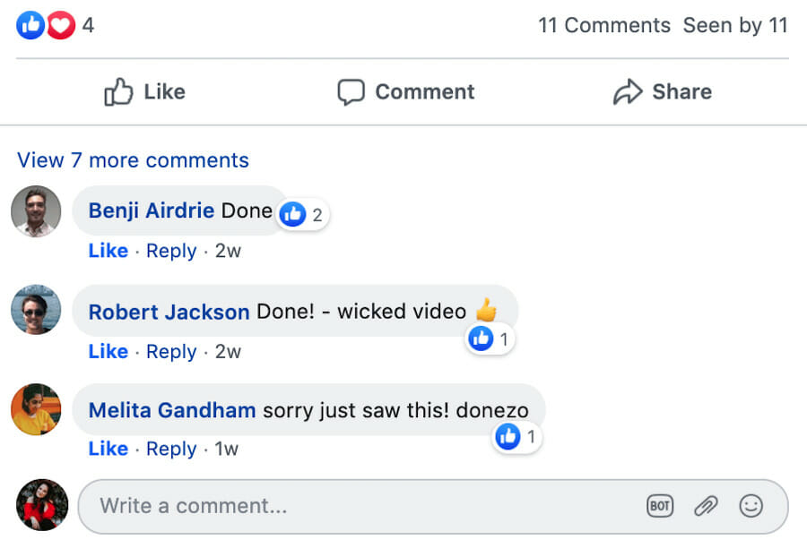Reply to Melita Gandham's comment

coord(171,449)
